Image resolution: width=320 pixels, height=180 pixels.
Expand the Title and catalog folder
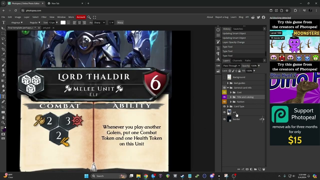(231, 97)
